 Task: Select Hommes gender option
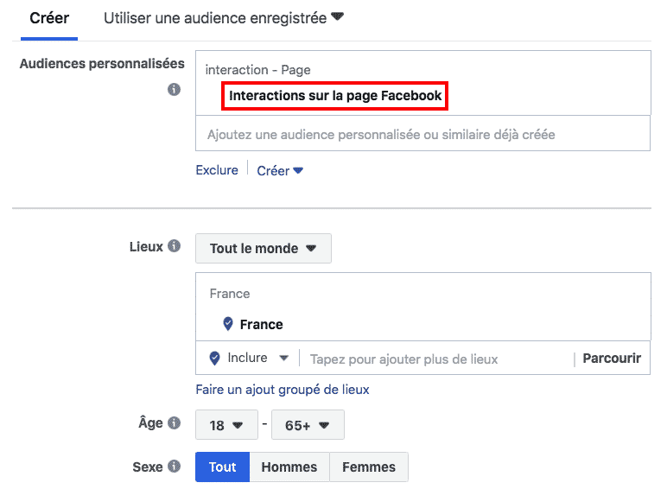(x=289, y=467)
